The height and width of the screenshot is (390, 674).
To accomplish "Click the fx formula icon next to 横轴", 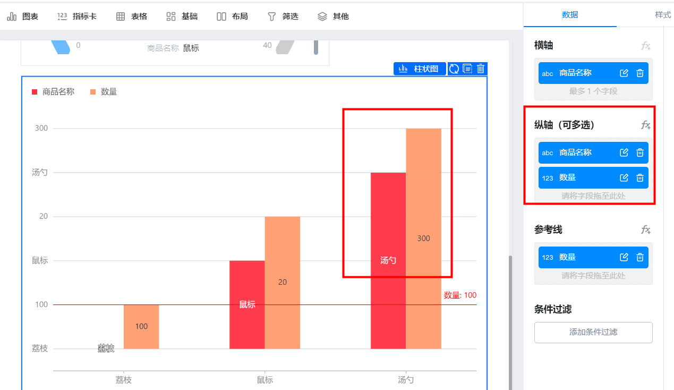I will (646, 46).
